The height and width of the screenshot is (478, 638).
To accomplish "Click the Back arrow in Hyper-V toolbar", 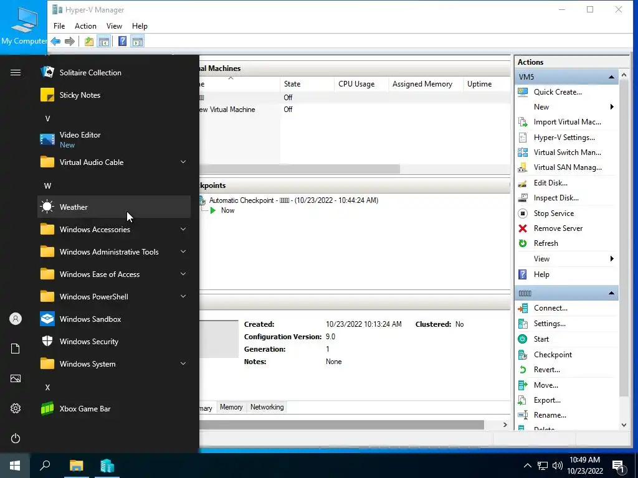I will 55,41.
